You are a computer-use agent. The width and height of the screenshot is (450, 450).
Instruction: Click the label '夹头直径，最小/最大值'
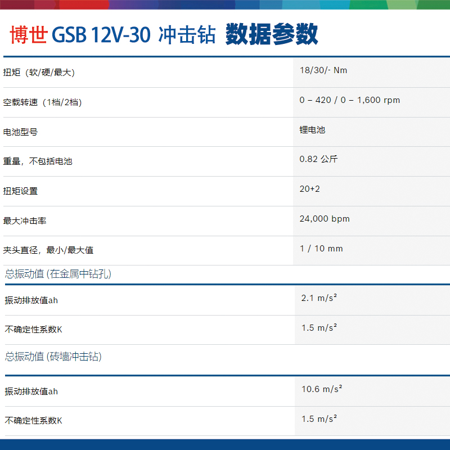[x=48, y=250]
